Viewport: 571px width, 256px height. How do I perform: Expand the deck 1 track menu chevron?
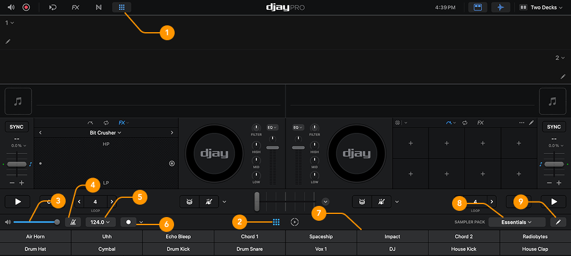12,23
